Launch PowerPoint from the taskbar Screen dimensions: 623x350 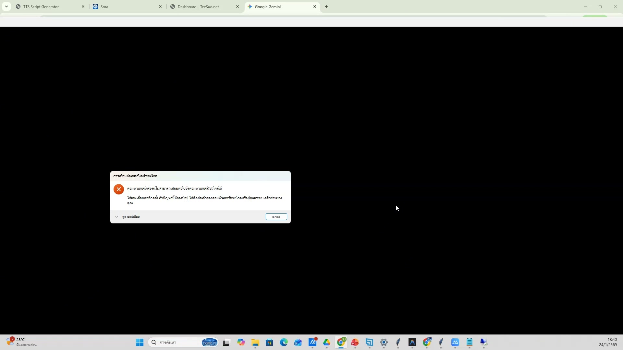355,343
